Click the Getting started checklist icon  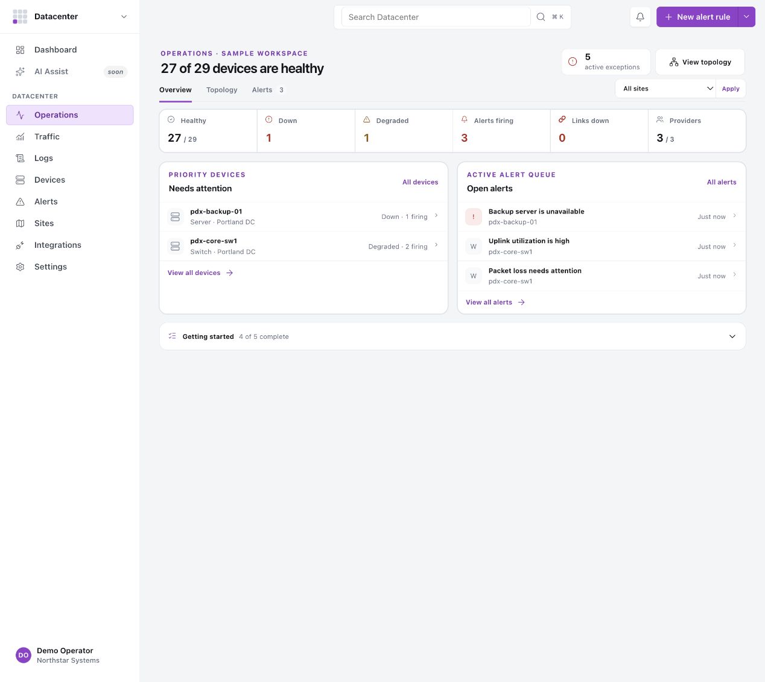point(172,336)
